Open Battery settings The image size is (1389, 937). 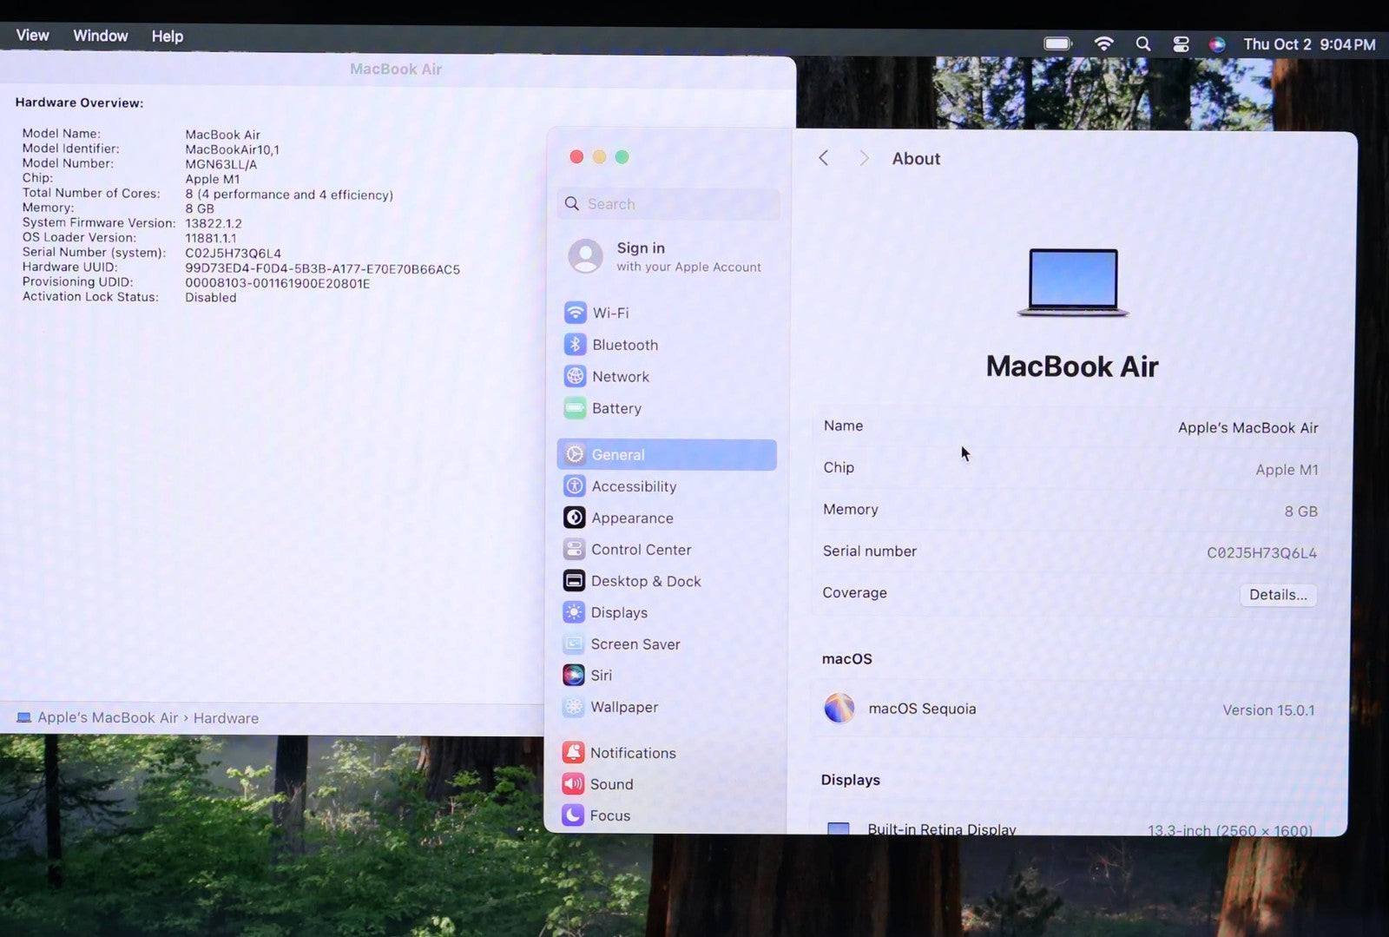pyautogui.click(x=616, y=408)
